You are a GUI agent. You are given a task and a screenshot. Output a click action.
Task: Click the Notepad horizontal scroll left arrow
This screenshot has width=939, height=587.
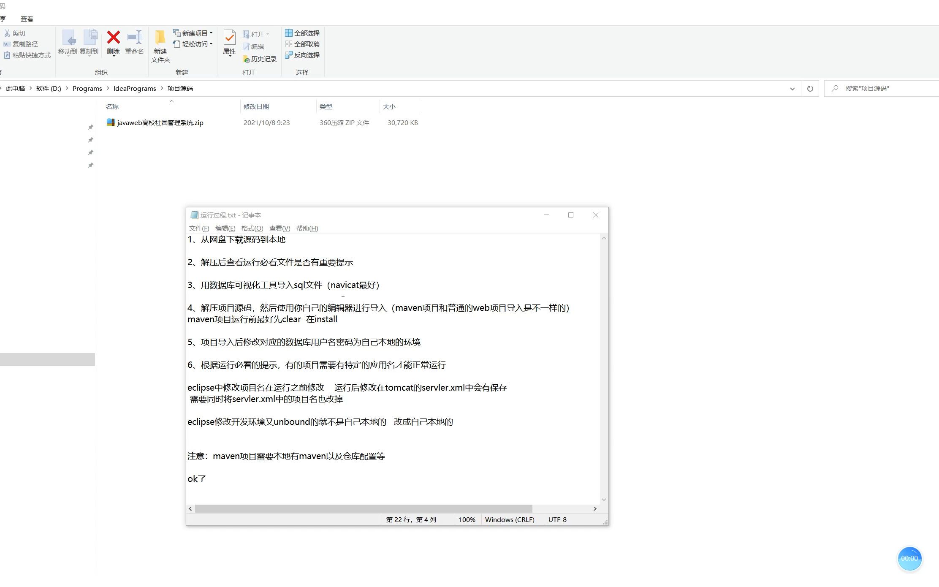(190, 508)
